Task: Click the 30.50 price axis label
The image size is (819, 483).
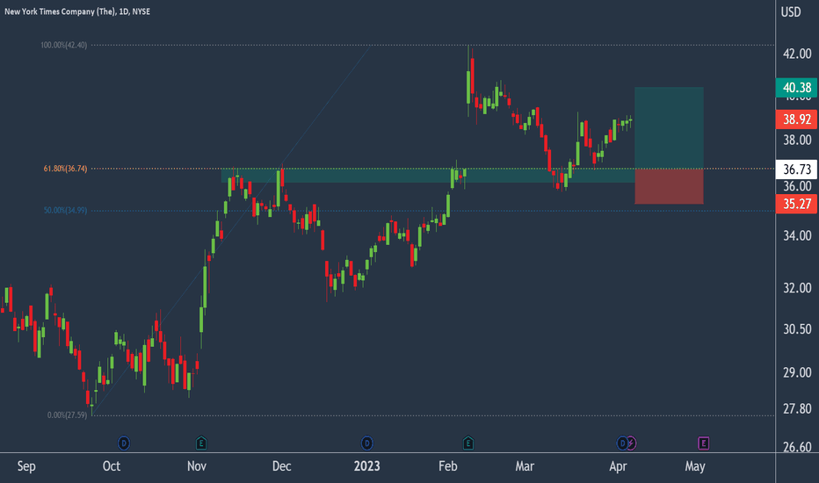Action: click(797, 329)
